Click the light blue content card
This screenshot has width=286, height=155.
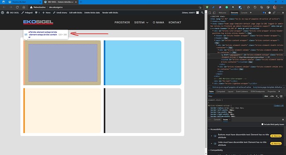pyautogui.click(x=143, y=63)
